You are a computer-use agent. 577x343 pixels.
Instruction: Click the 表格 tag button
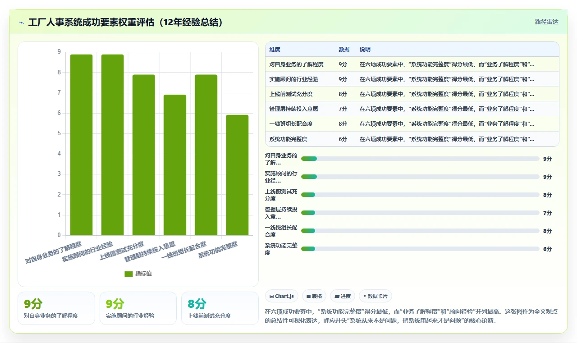[x=314, y=296]
